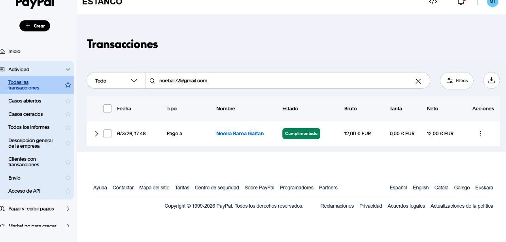
Task: Expand the Noelia Barea Gaitan transaction row
Action: [96, 134]
